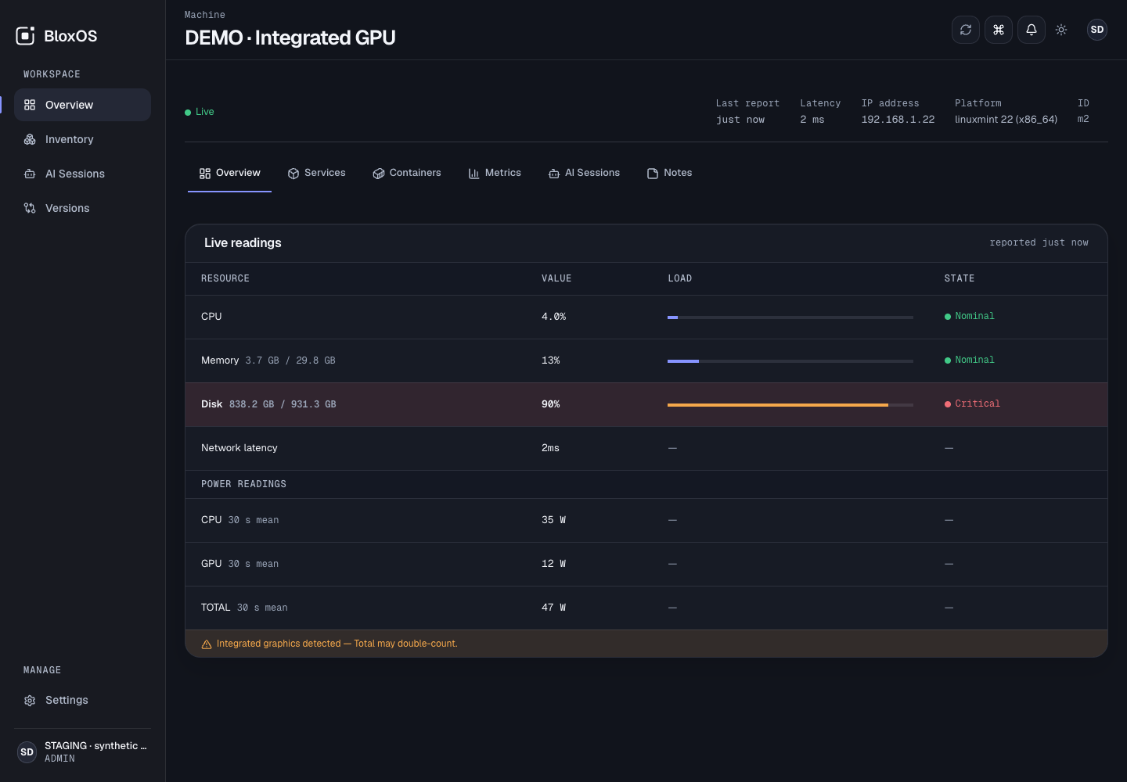Screen dimensions: 1127x782
Task: Click the Live readings heading
Action: click(243, 243)
